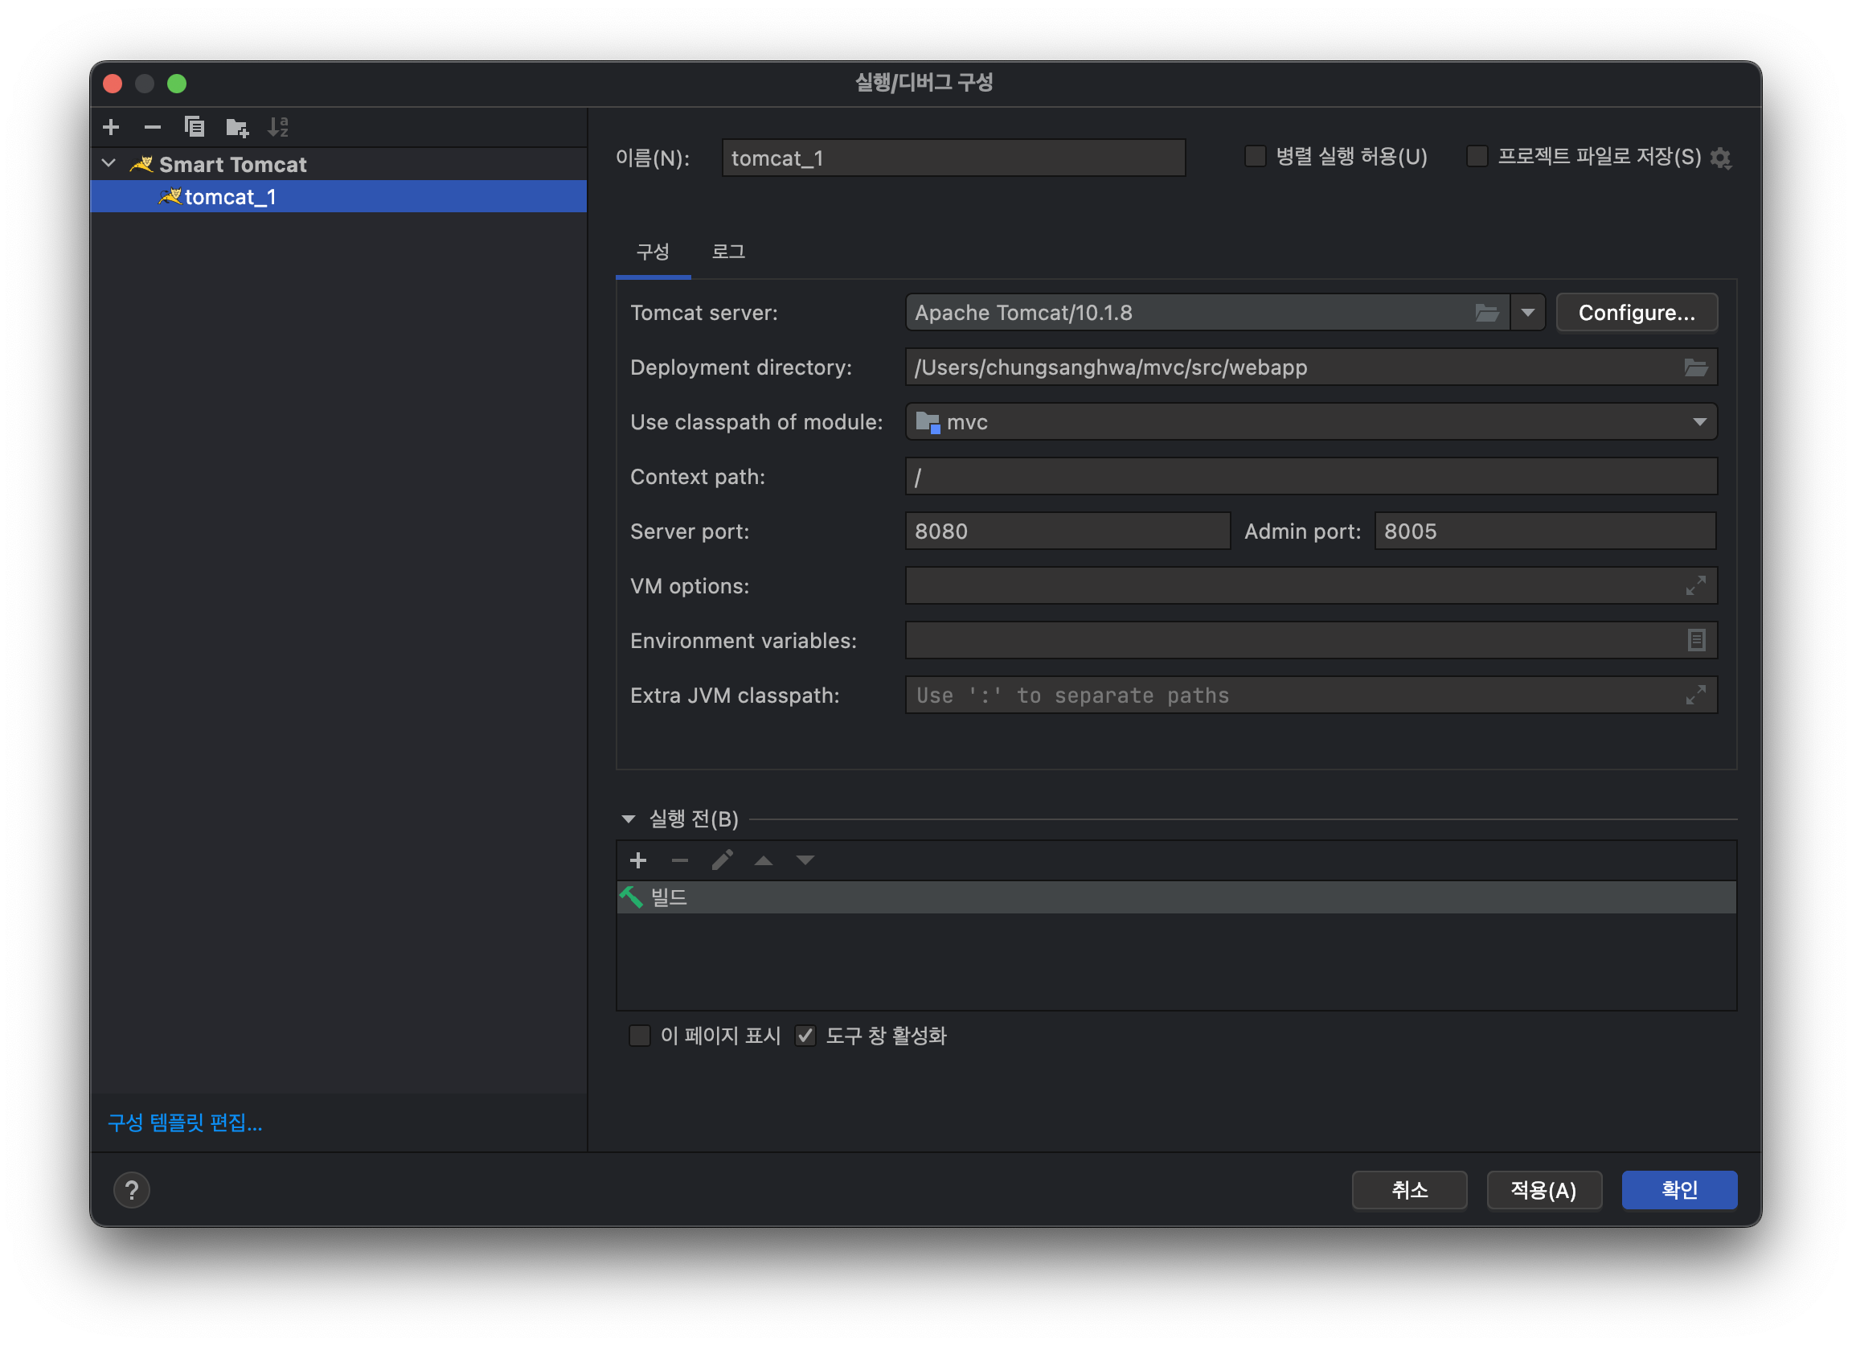Viewport: 1852px width, 1346px height.
Task: Toggle 프로젝트 파일로 저장 checkbox
Action: 1478,158
